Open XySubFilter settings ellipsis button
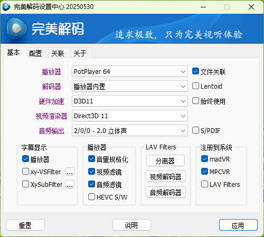Viewport: 264px width, 237px height. 70,184
